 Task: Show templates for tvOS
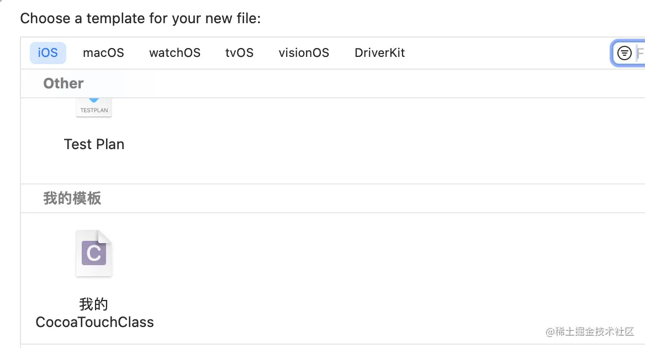pyautogui.click(x=240, y=52)
